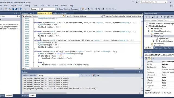This screenshot has height=98, width=174.
Task: Click the Sync with Active Document icon
Action: [x=161, y=17]
